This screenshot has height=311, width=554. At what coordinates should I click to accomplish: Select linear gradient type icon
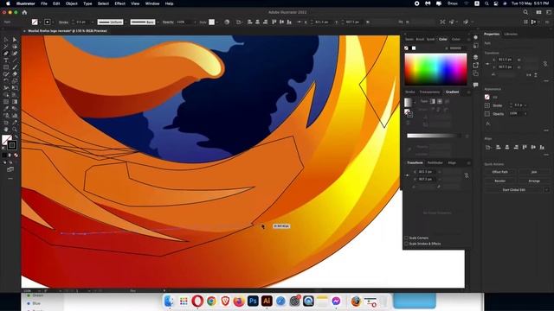pos(433,101)
